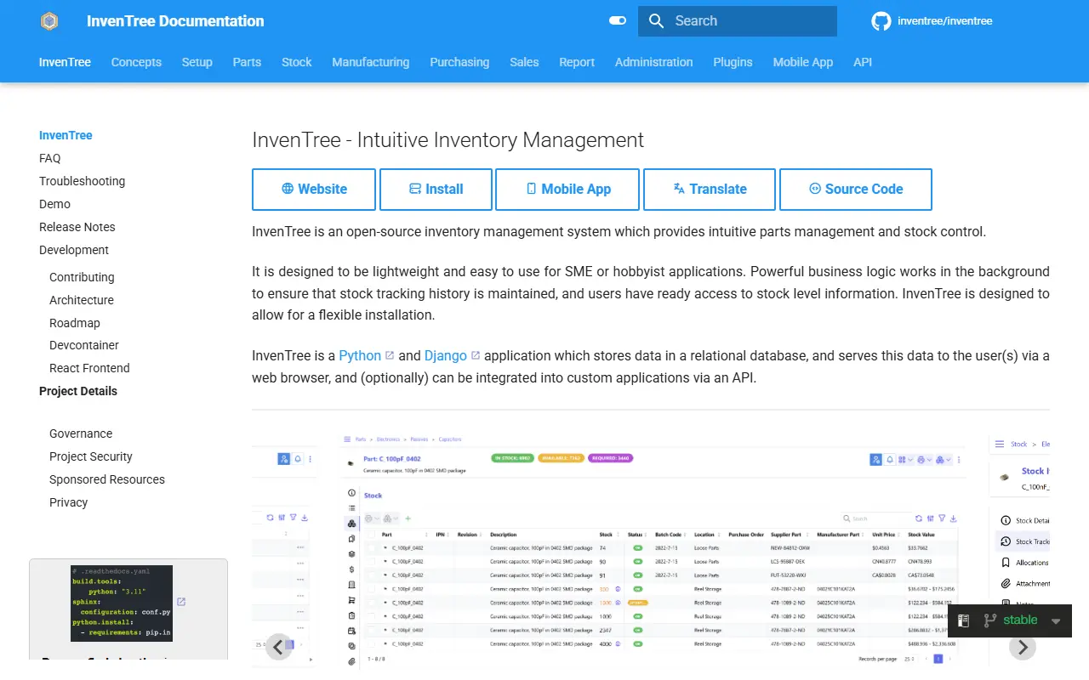
Task: Follow the Django link in the paragraph
Action: click(453, 355)
